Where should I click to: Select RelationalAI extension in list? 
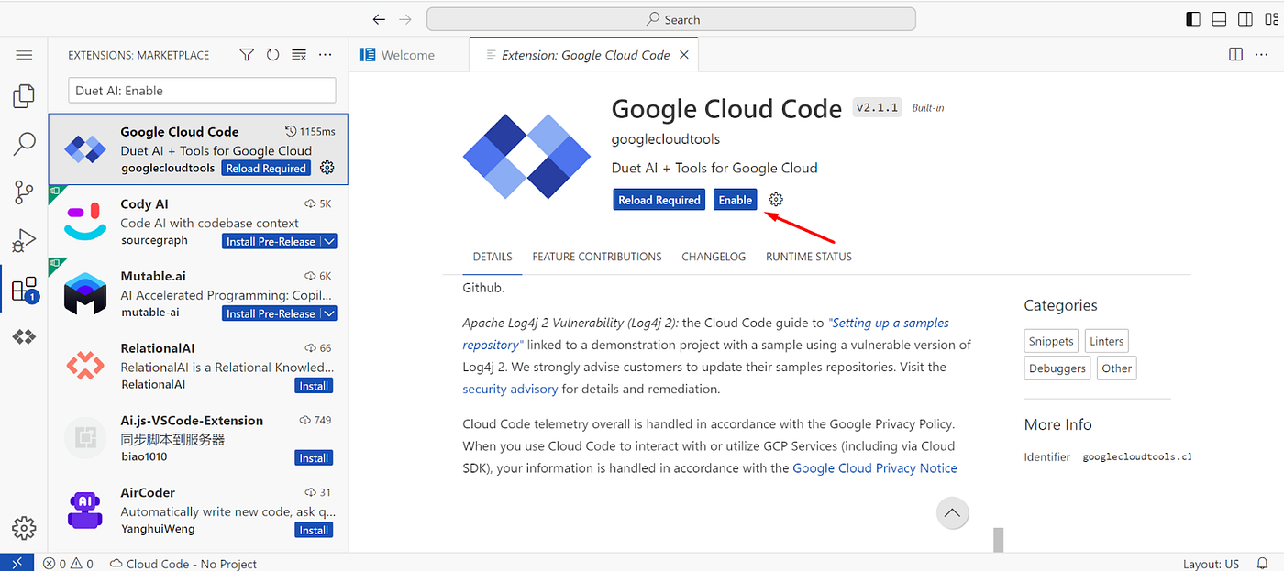coord(198,367)
